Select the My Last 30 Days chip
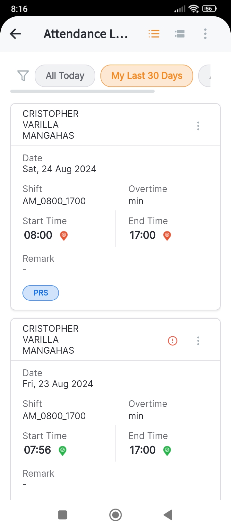The image size is (231, 530). [x=147, y=76]
